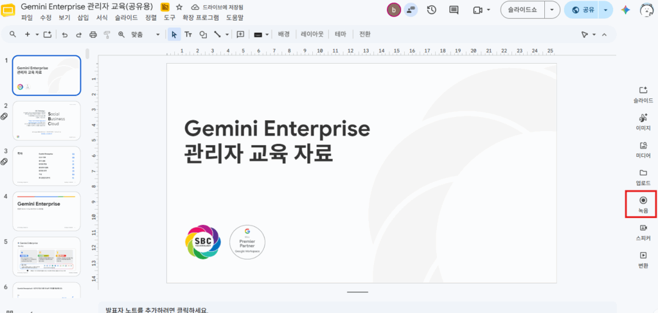
Task: Collapse the menus with up chevron
Action: tap(604, 35)
